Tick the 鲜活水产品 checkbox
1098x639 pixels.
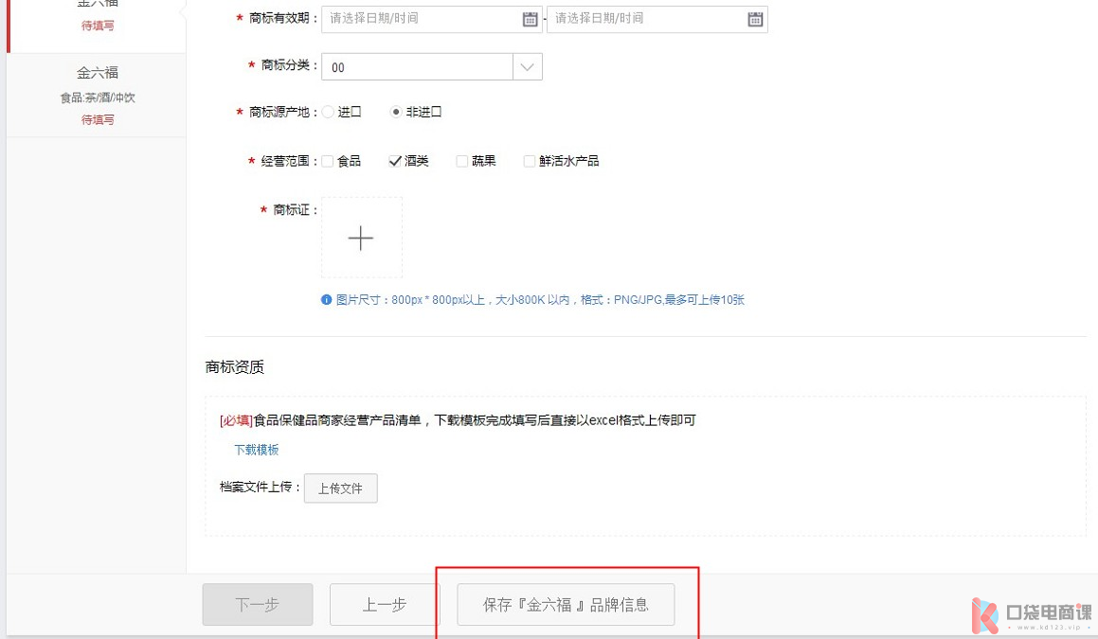530,161
